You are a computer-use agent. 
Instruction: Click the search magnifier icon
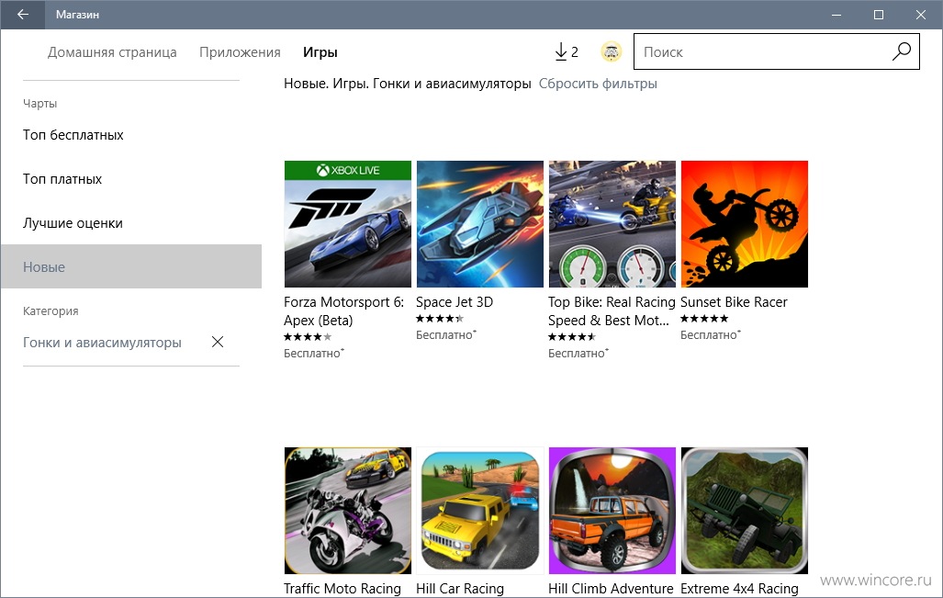902,51
